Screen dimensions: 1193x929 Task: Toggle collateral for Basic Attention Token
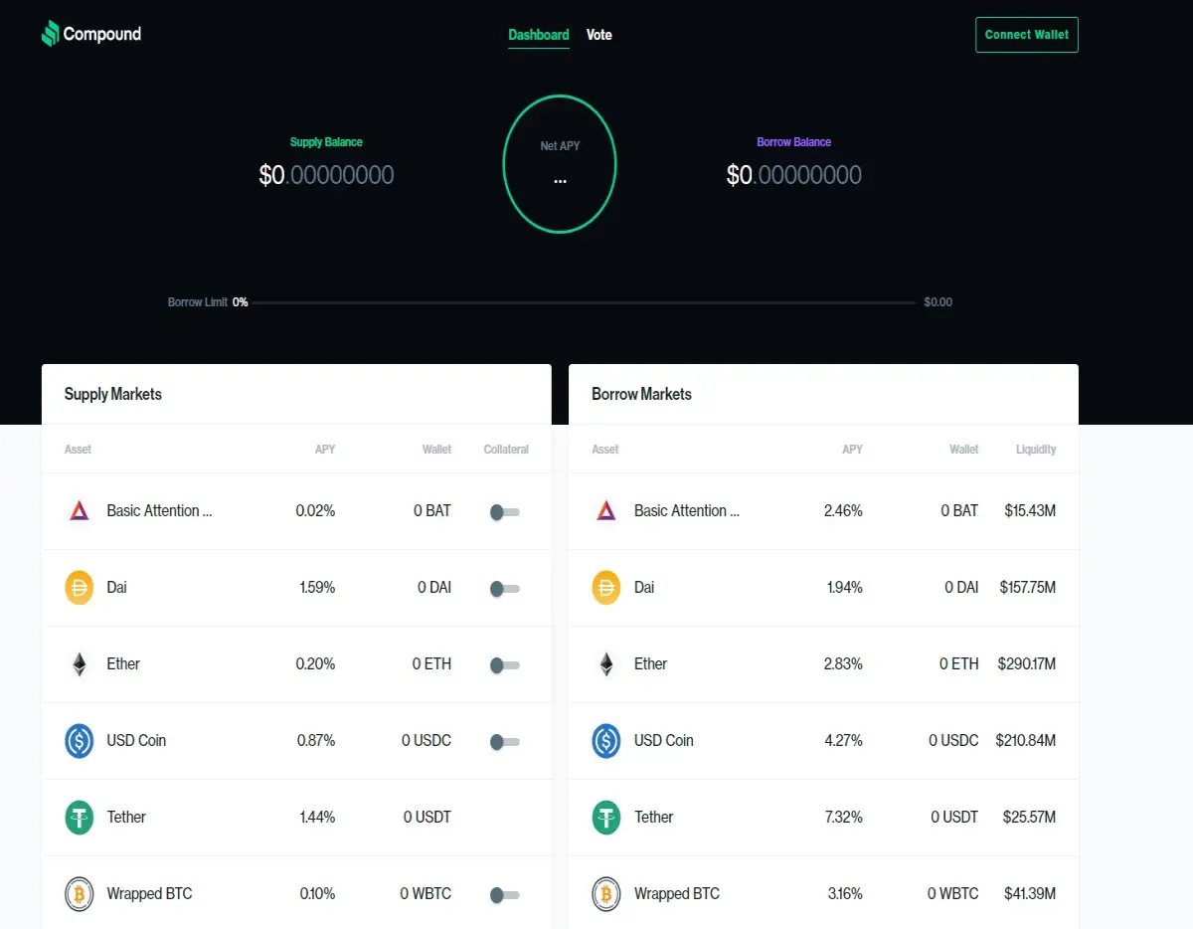[x=504, y=512]
